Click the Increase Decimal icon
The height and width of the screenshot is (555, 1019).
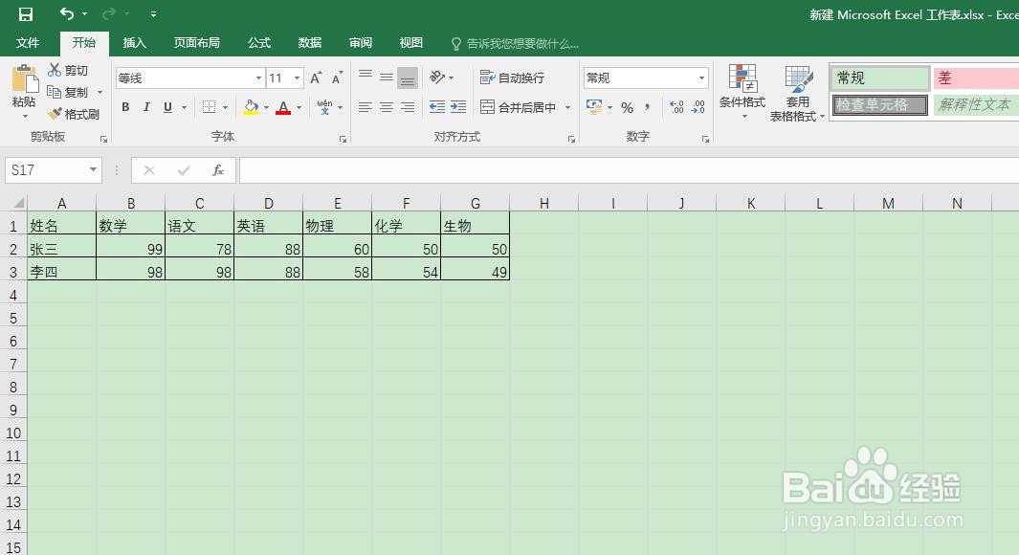[x=675, y=107]
